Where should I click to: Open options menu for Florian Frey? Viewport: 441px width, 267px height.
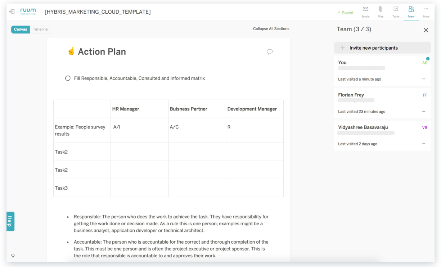(423, 112)
